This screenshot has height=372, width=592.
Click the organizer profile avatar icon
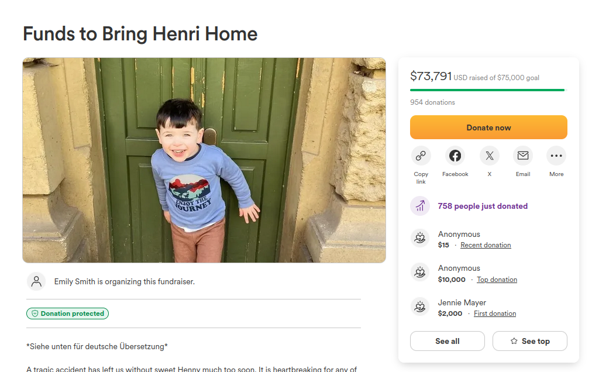36,281
